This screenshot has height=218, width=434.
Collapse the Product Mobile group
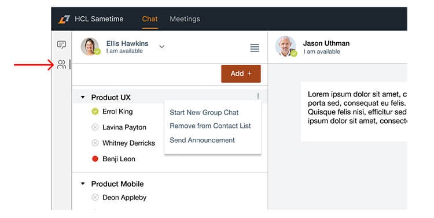point(83,184)
